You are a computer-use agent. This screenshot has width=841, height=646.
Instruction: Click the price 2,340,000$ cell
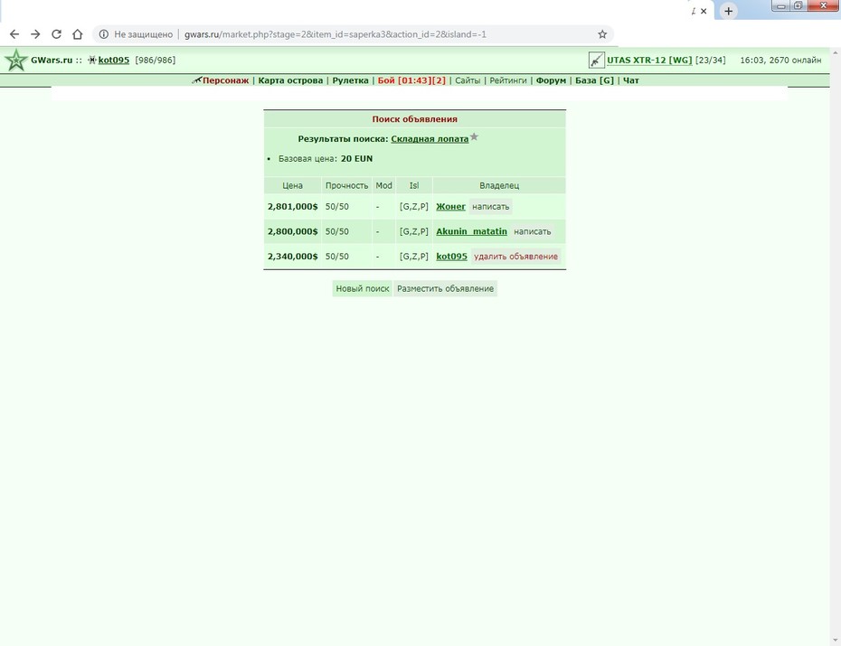293,256
